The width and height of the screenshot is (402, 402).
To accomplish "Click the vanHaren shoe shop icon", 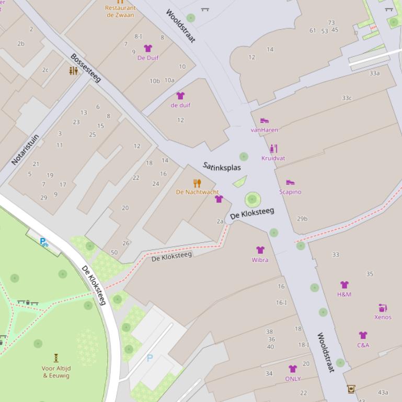I will (265, 121).
